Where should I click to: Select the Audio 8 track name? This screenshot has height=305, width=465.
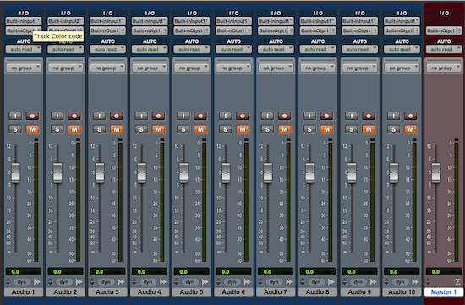click(x=318, y=292)
